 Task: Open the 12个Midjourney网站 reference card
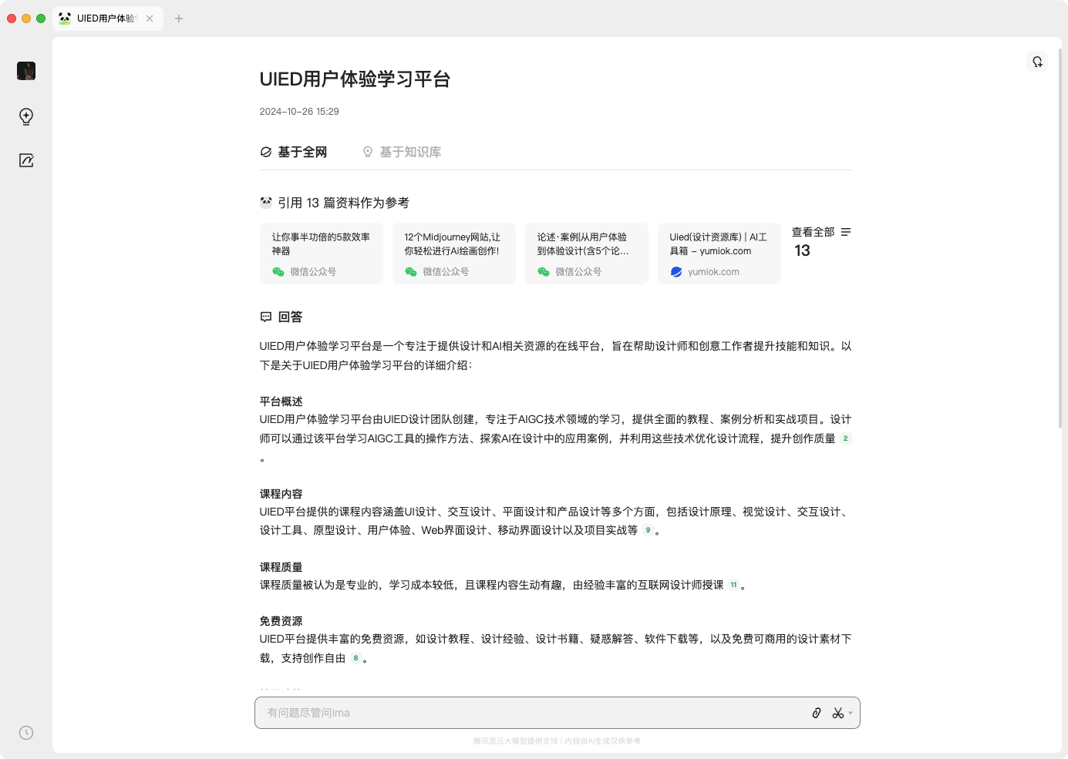(454, 254)
